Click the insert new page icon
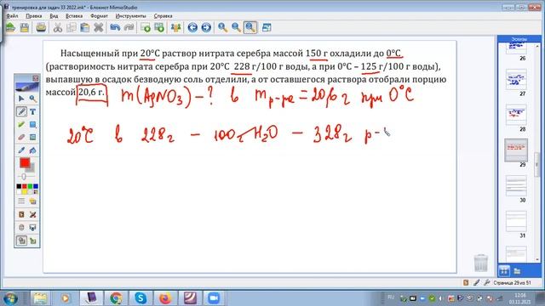This screenshot has width=545, height=306. click(146, 27)
